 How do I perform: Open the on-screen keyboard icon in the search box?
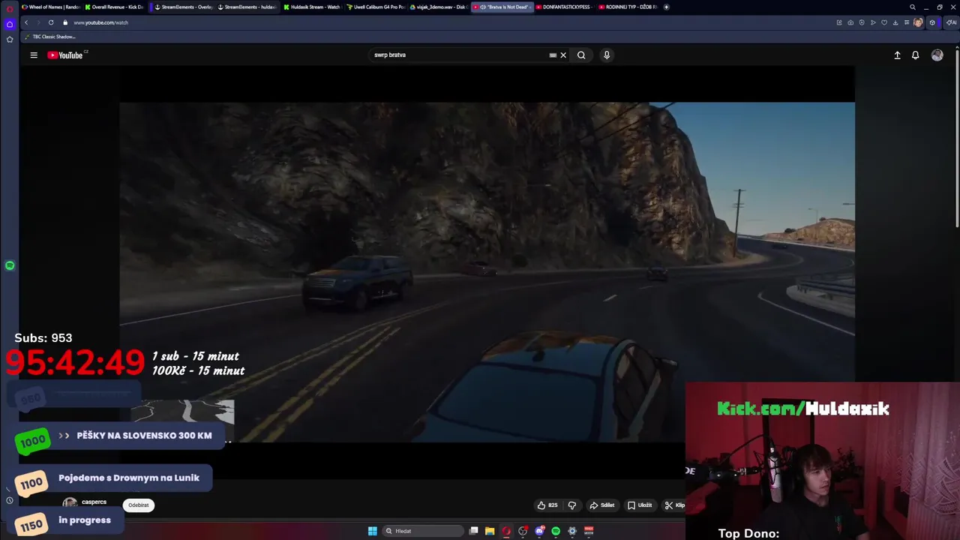click(553, 55)
